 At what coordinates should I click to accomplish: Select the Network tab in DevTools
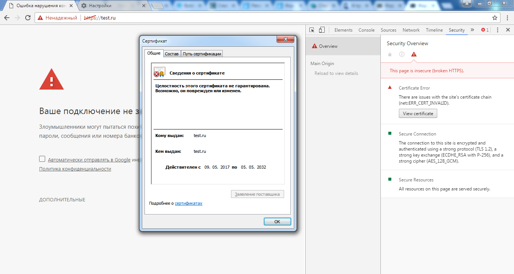pos(411,30)
